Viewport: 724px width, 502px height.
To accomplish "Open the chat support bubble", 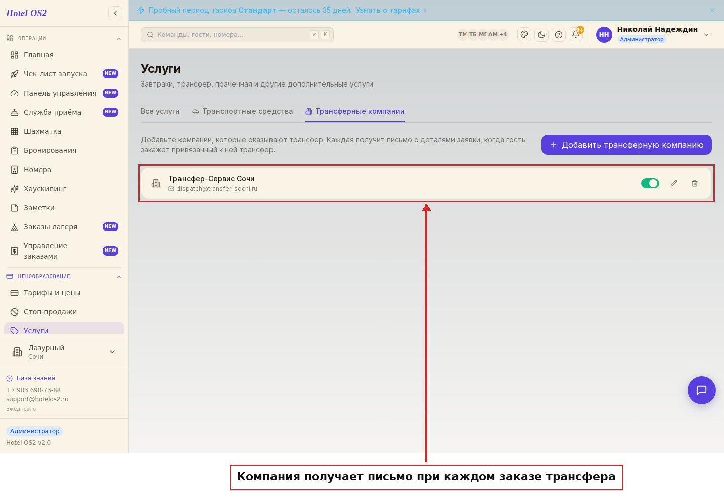I will 702,390.
